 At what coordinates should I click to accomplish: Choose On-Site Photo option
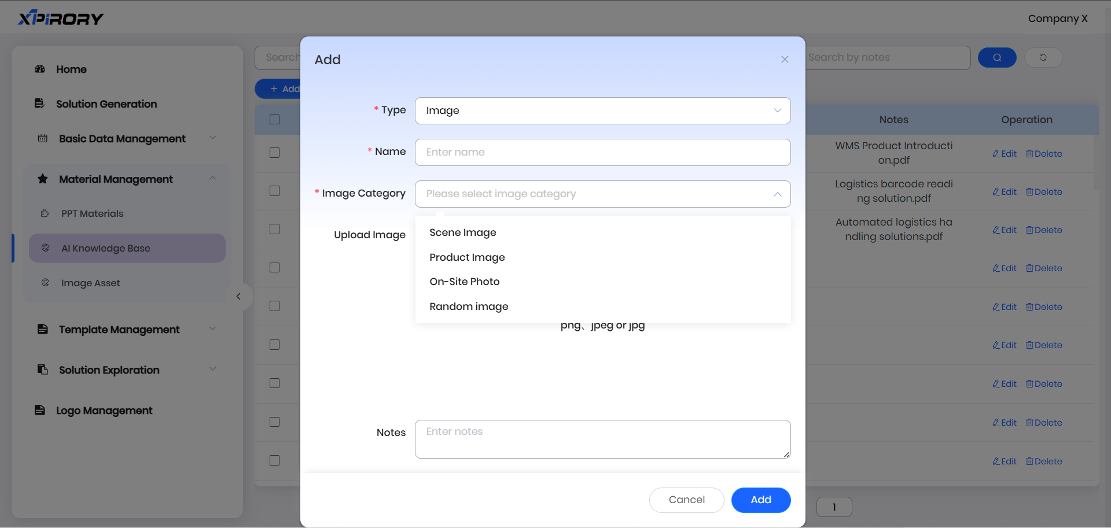[x=464, y=282]
